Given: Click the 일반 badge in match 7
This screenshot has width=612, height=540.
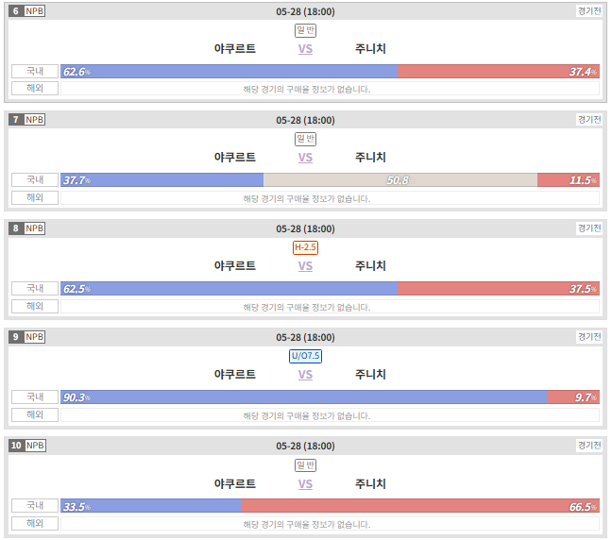Looking at the screenshot, I should [305, 139].
